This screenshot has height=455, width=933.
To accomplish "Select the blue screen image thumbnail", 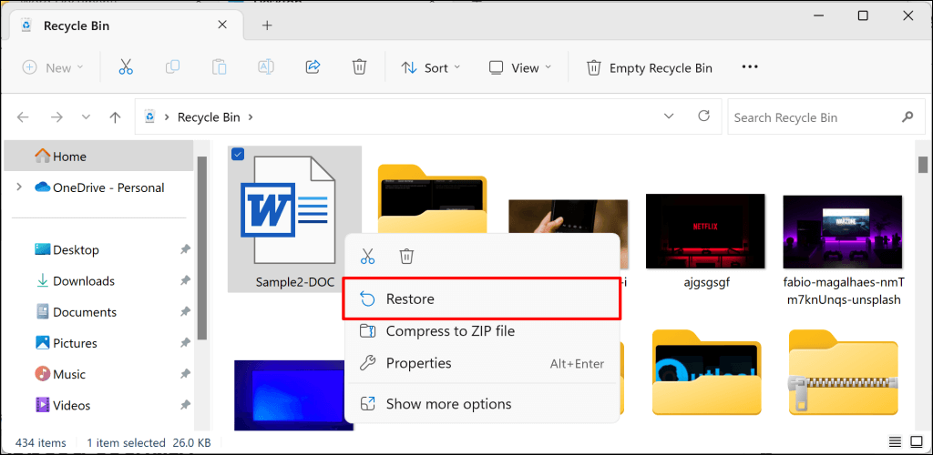I will (x=293, y=394).
